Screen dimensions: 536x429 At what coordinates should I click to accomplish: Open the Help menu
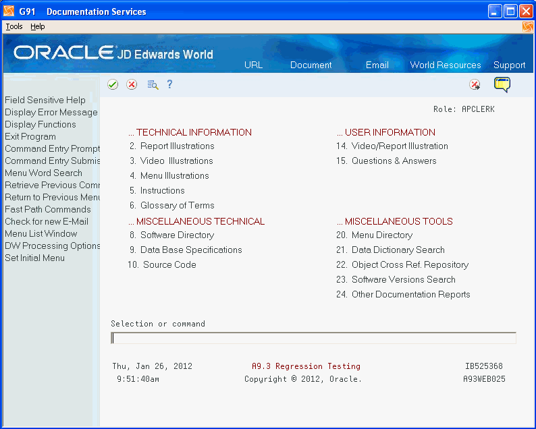point(38,26)
